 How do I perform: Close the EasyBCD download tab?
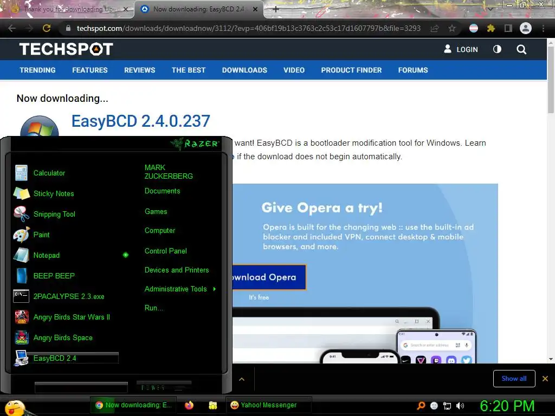click(255, 9)
